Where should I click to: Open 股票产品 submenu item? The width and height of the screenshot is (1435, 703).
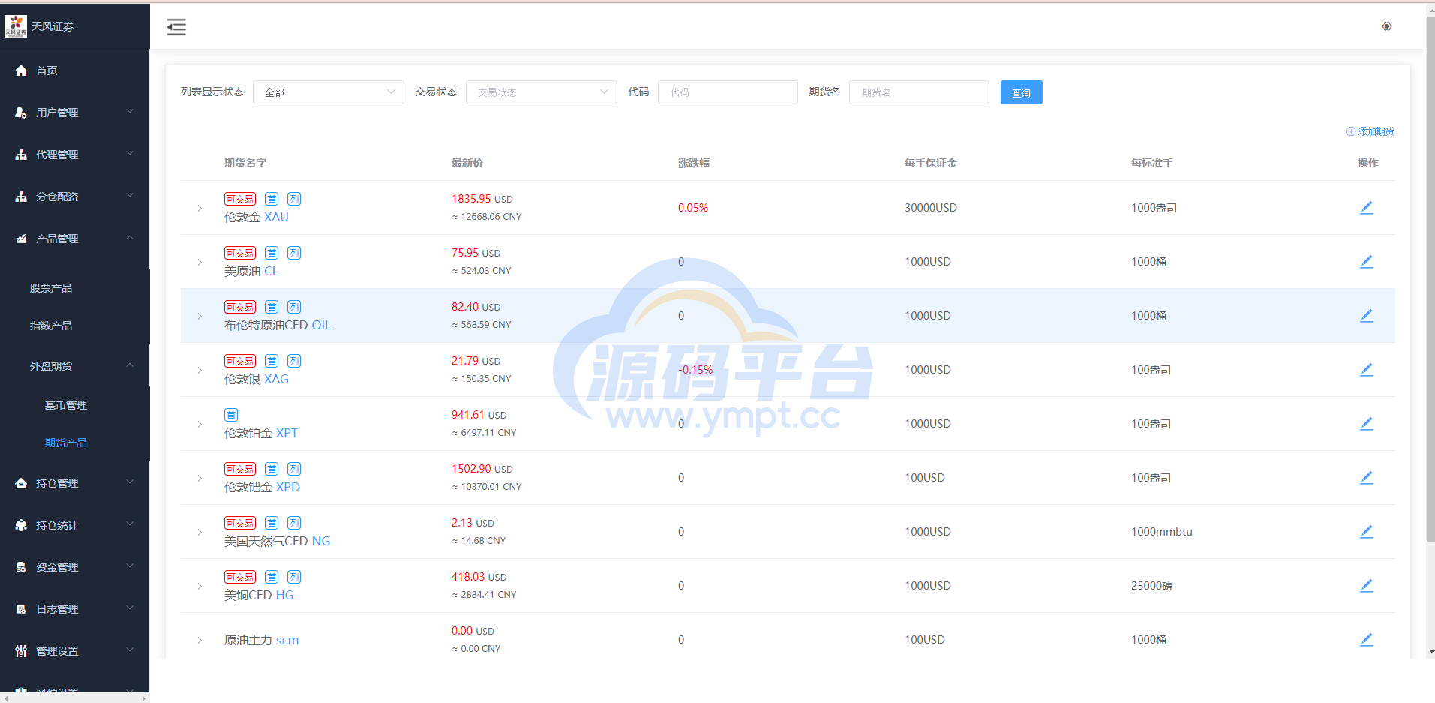point(75,288)
